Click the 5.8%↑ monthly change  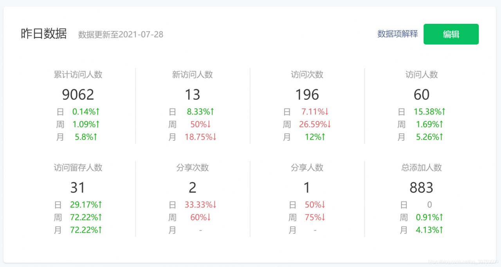[x=86, y=137]
